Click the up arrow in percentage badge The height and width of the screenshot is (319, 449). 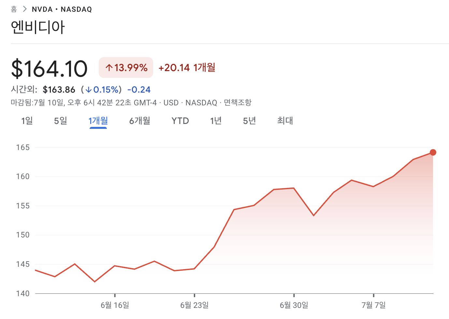[x=109, y=68]
